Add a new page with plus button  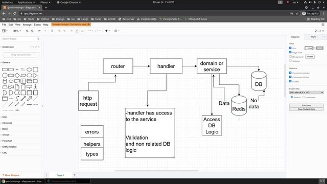click(75, 175)
